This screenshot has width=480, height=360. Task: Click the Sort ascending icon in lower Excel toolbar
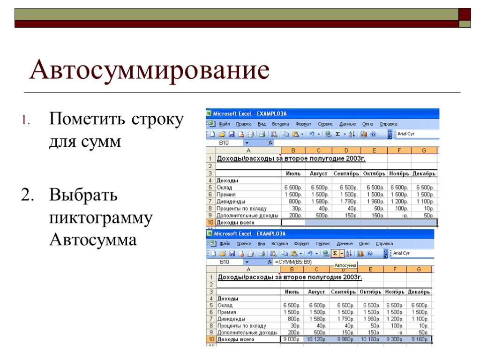click(x=349, y=254)
